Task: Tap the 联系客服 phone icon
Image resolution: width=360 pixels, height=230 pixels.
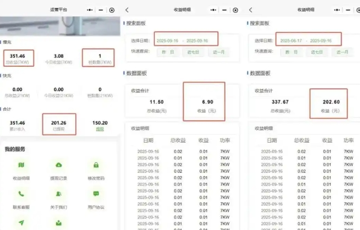Action: [21, 194]
